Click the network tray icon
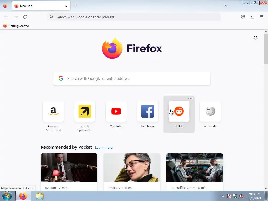Image resolution: width=268 pixels, height=201 pixels. pyautogui.click(x=235, y=196)
